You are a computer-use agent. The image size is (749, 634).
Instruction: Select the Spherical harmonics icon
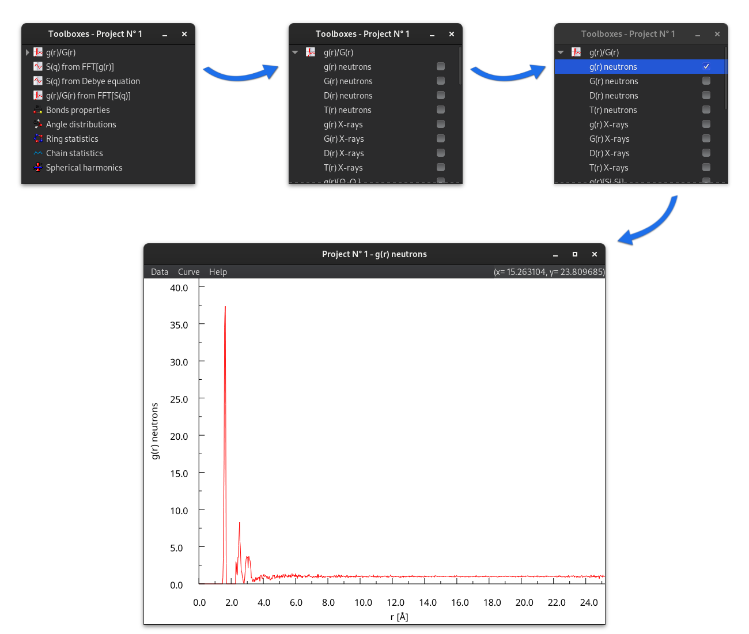coord(38,168)
